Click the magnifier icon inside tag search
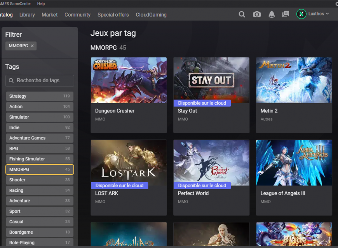The width and height of the screenshot is (338, 248). 11,81
